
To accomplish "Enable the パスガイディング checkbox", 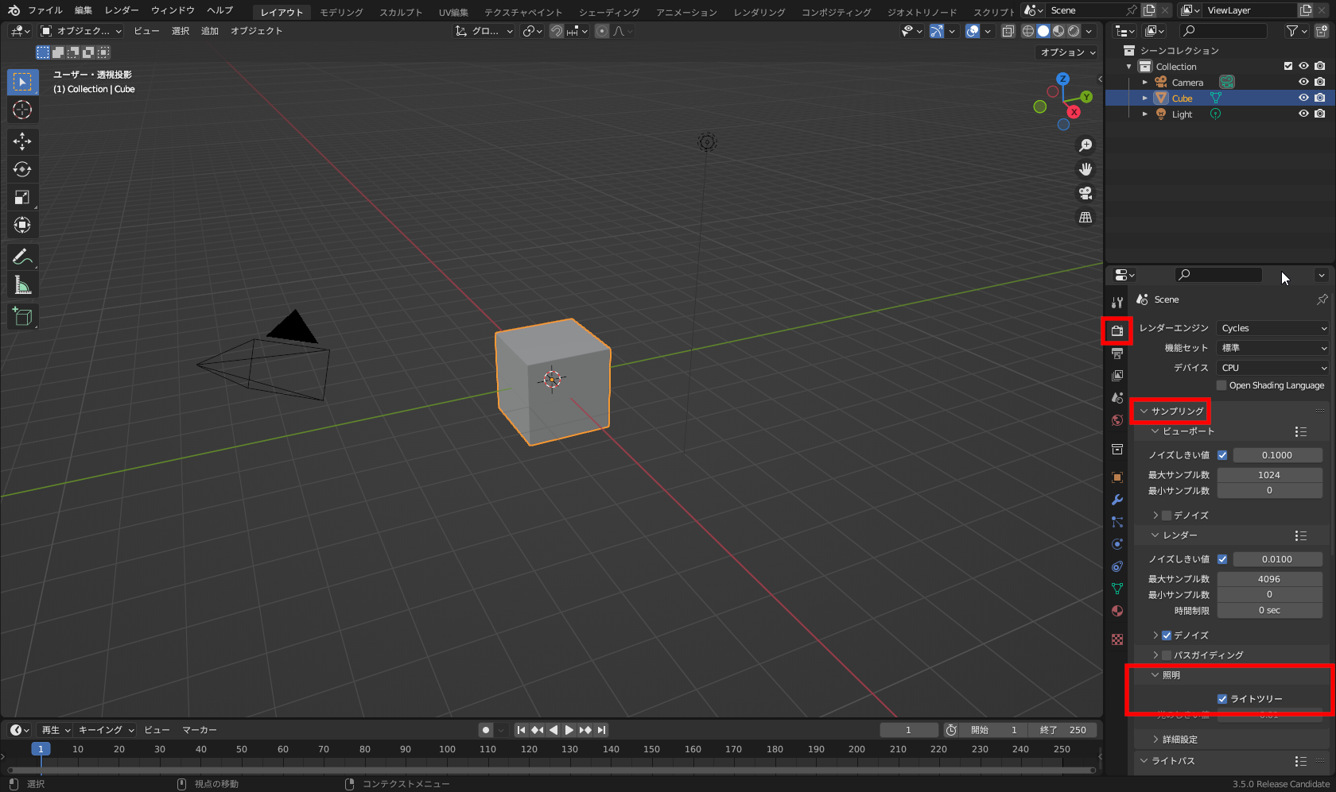I will 1167,655.
